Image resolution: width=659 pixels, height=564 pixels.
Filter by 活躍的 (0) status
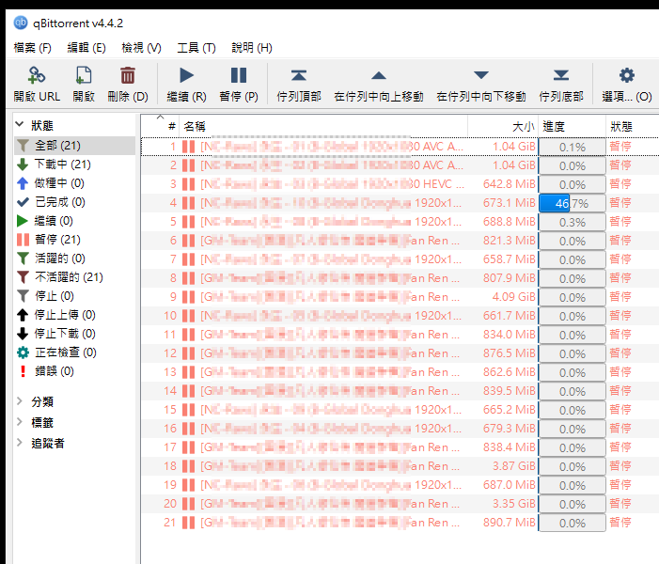point(75,258)
